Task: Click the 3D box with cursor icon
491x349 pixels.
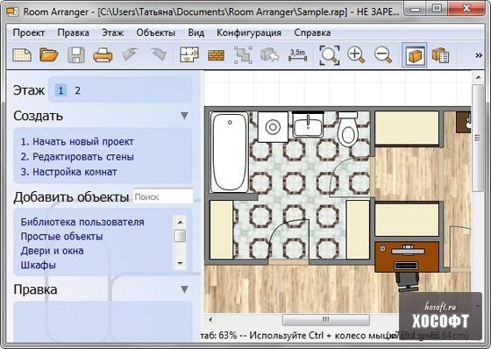Action: point(270,55)
